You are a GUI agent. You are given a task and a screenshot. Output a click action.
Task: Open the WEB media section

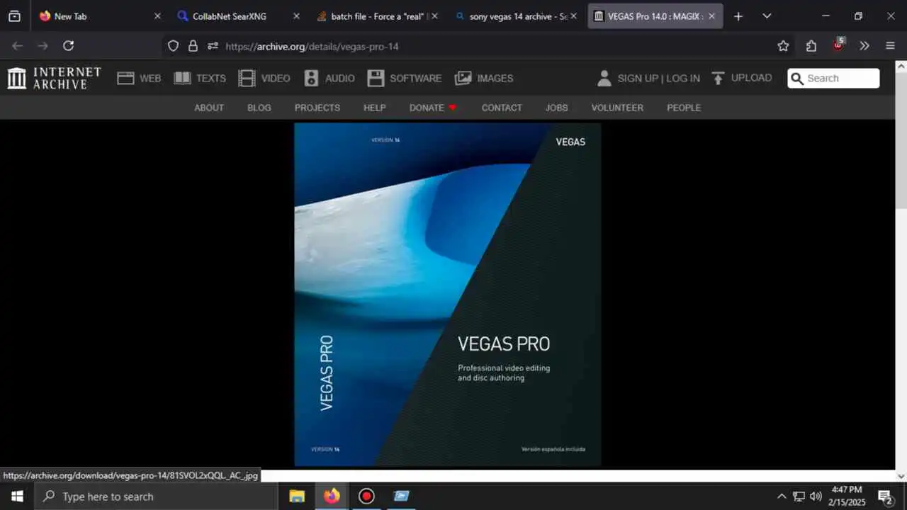tap(139, 78)
